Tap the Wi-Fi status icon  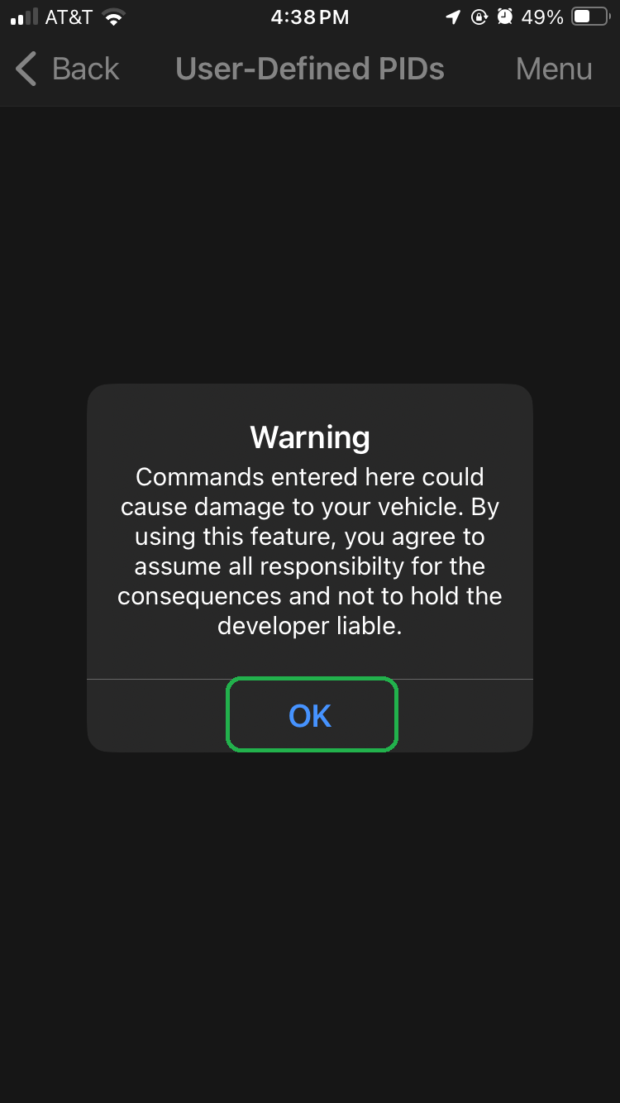pyautogui.click(x=114, y=17)
